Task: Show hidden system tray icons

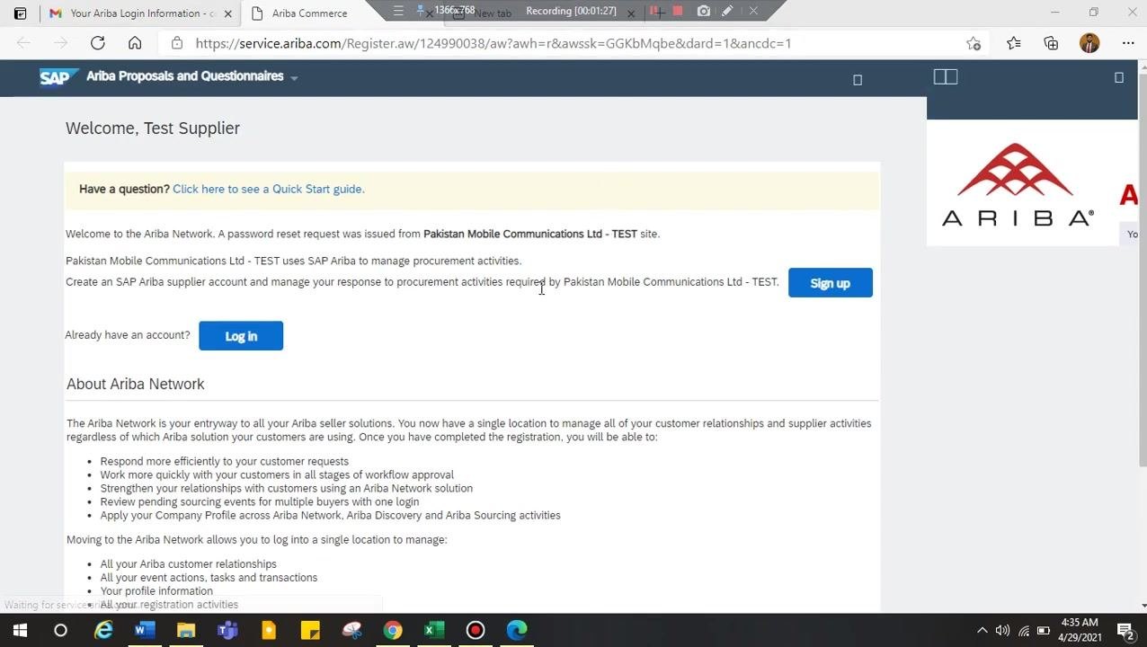Action: 982,631
